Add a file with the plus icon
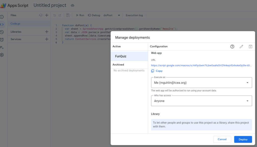The width and height of the screenshot is (257, 147). (47, 15)
